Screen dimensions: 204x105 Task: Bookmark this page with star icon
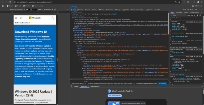point(179,2)
